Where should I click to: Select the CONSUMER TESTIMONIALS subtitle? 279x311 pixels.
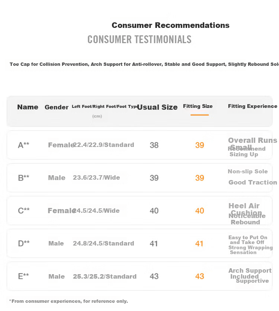(139, 39)
